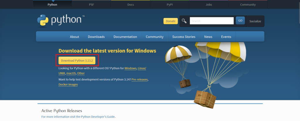Open the PyPI top tab
Screen dimensions: 300x121
(x=170, y=4)
